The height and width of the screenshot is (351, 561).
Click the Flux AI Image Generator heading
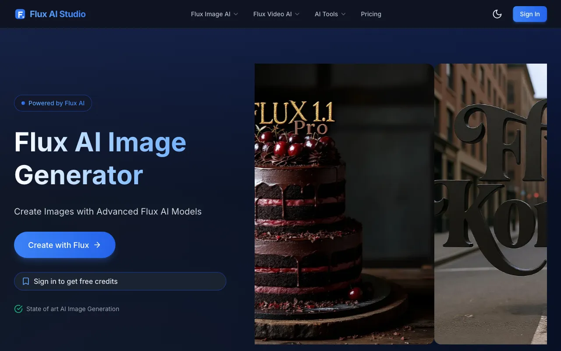point(100,159)
